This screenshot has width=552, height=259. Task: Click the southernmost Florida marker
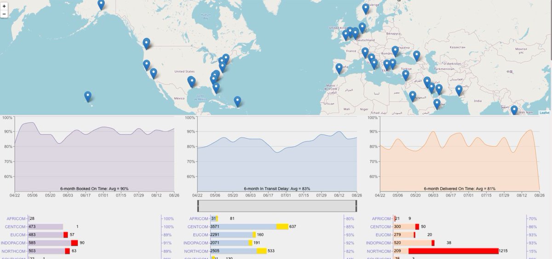(x=216, y=88)
